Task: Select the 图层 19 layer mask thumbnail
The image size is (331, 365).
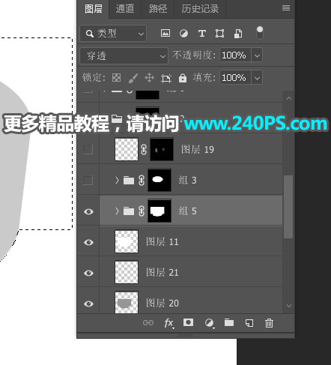Action: 162,149
